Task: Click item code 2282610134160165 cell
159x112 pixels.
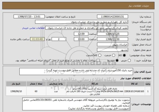Action: click(x=134, y=91)
